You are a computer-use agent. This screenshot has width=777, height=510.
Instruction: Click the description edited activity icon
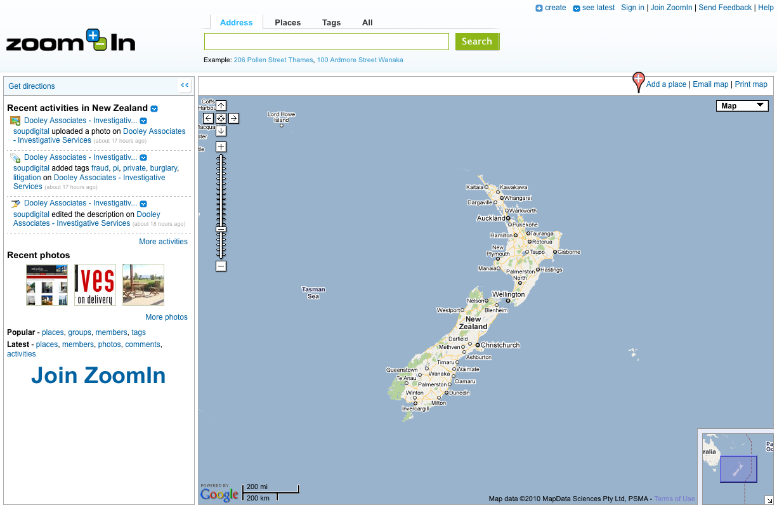(x=15, y=203)
